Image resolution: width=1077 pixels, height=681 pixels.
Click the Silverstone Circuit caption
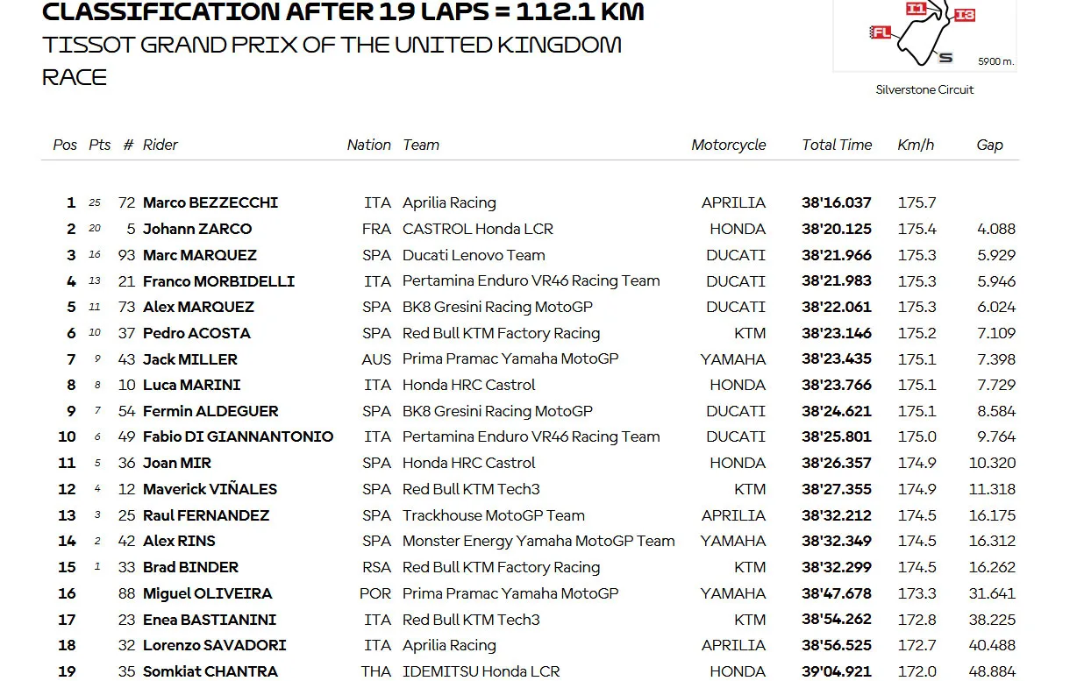coord(924,89)
